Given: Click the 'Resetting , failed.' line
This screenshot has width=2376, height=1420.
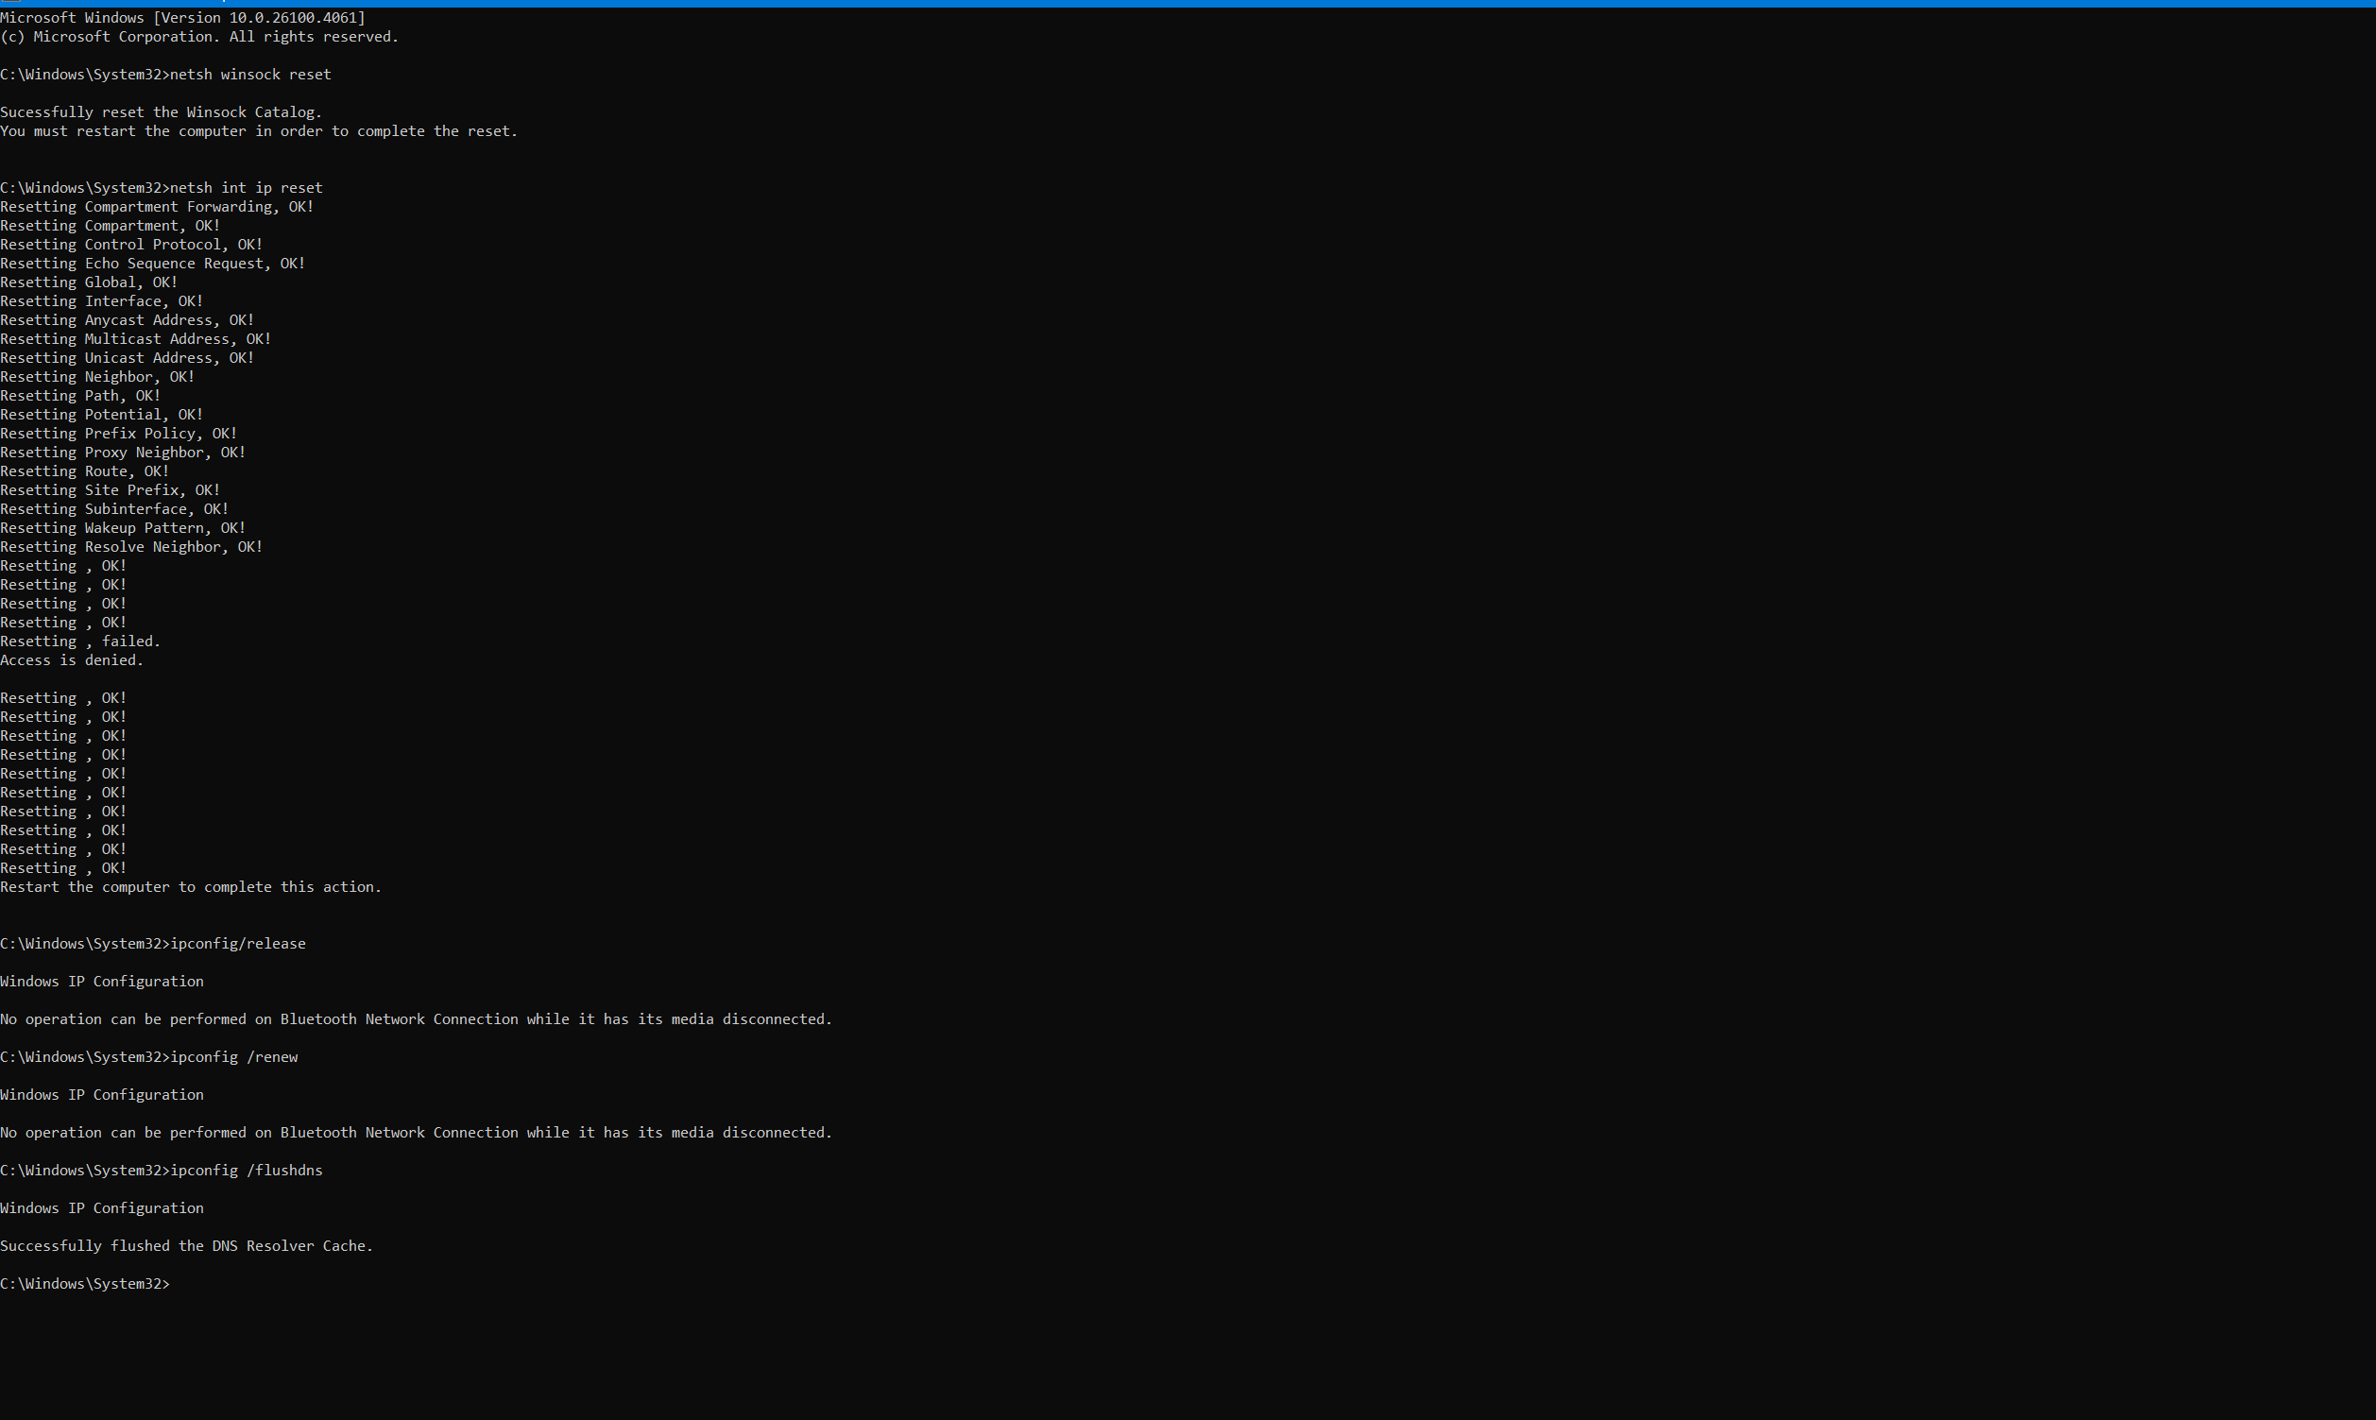Looking at the screenshot, I should 80,642.
